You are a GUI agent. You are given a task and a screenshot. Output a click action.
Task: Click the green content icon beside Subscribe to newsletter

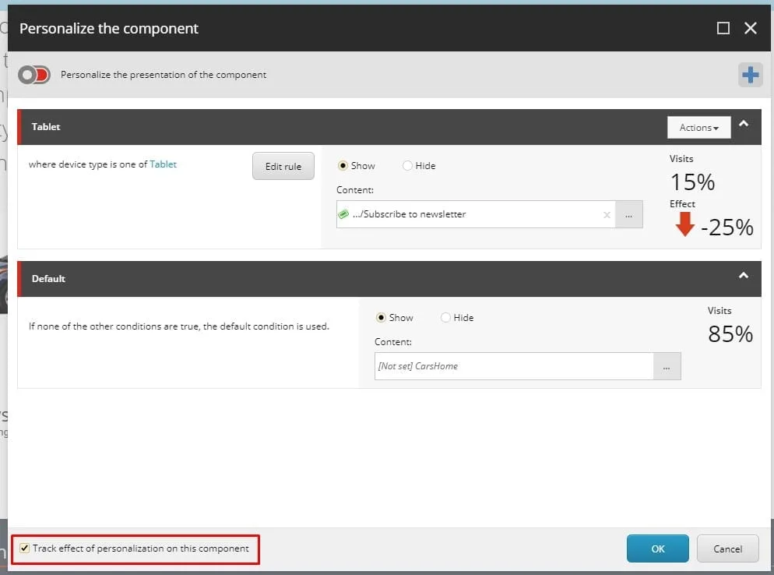click(347, 213)
